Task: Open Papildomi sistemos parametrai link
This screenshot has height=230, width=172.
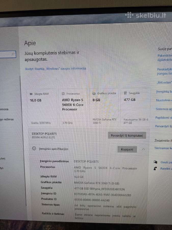Action: coord(164,118)
